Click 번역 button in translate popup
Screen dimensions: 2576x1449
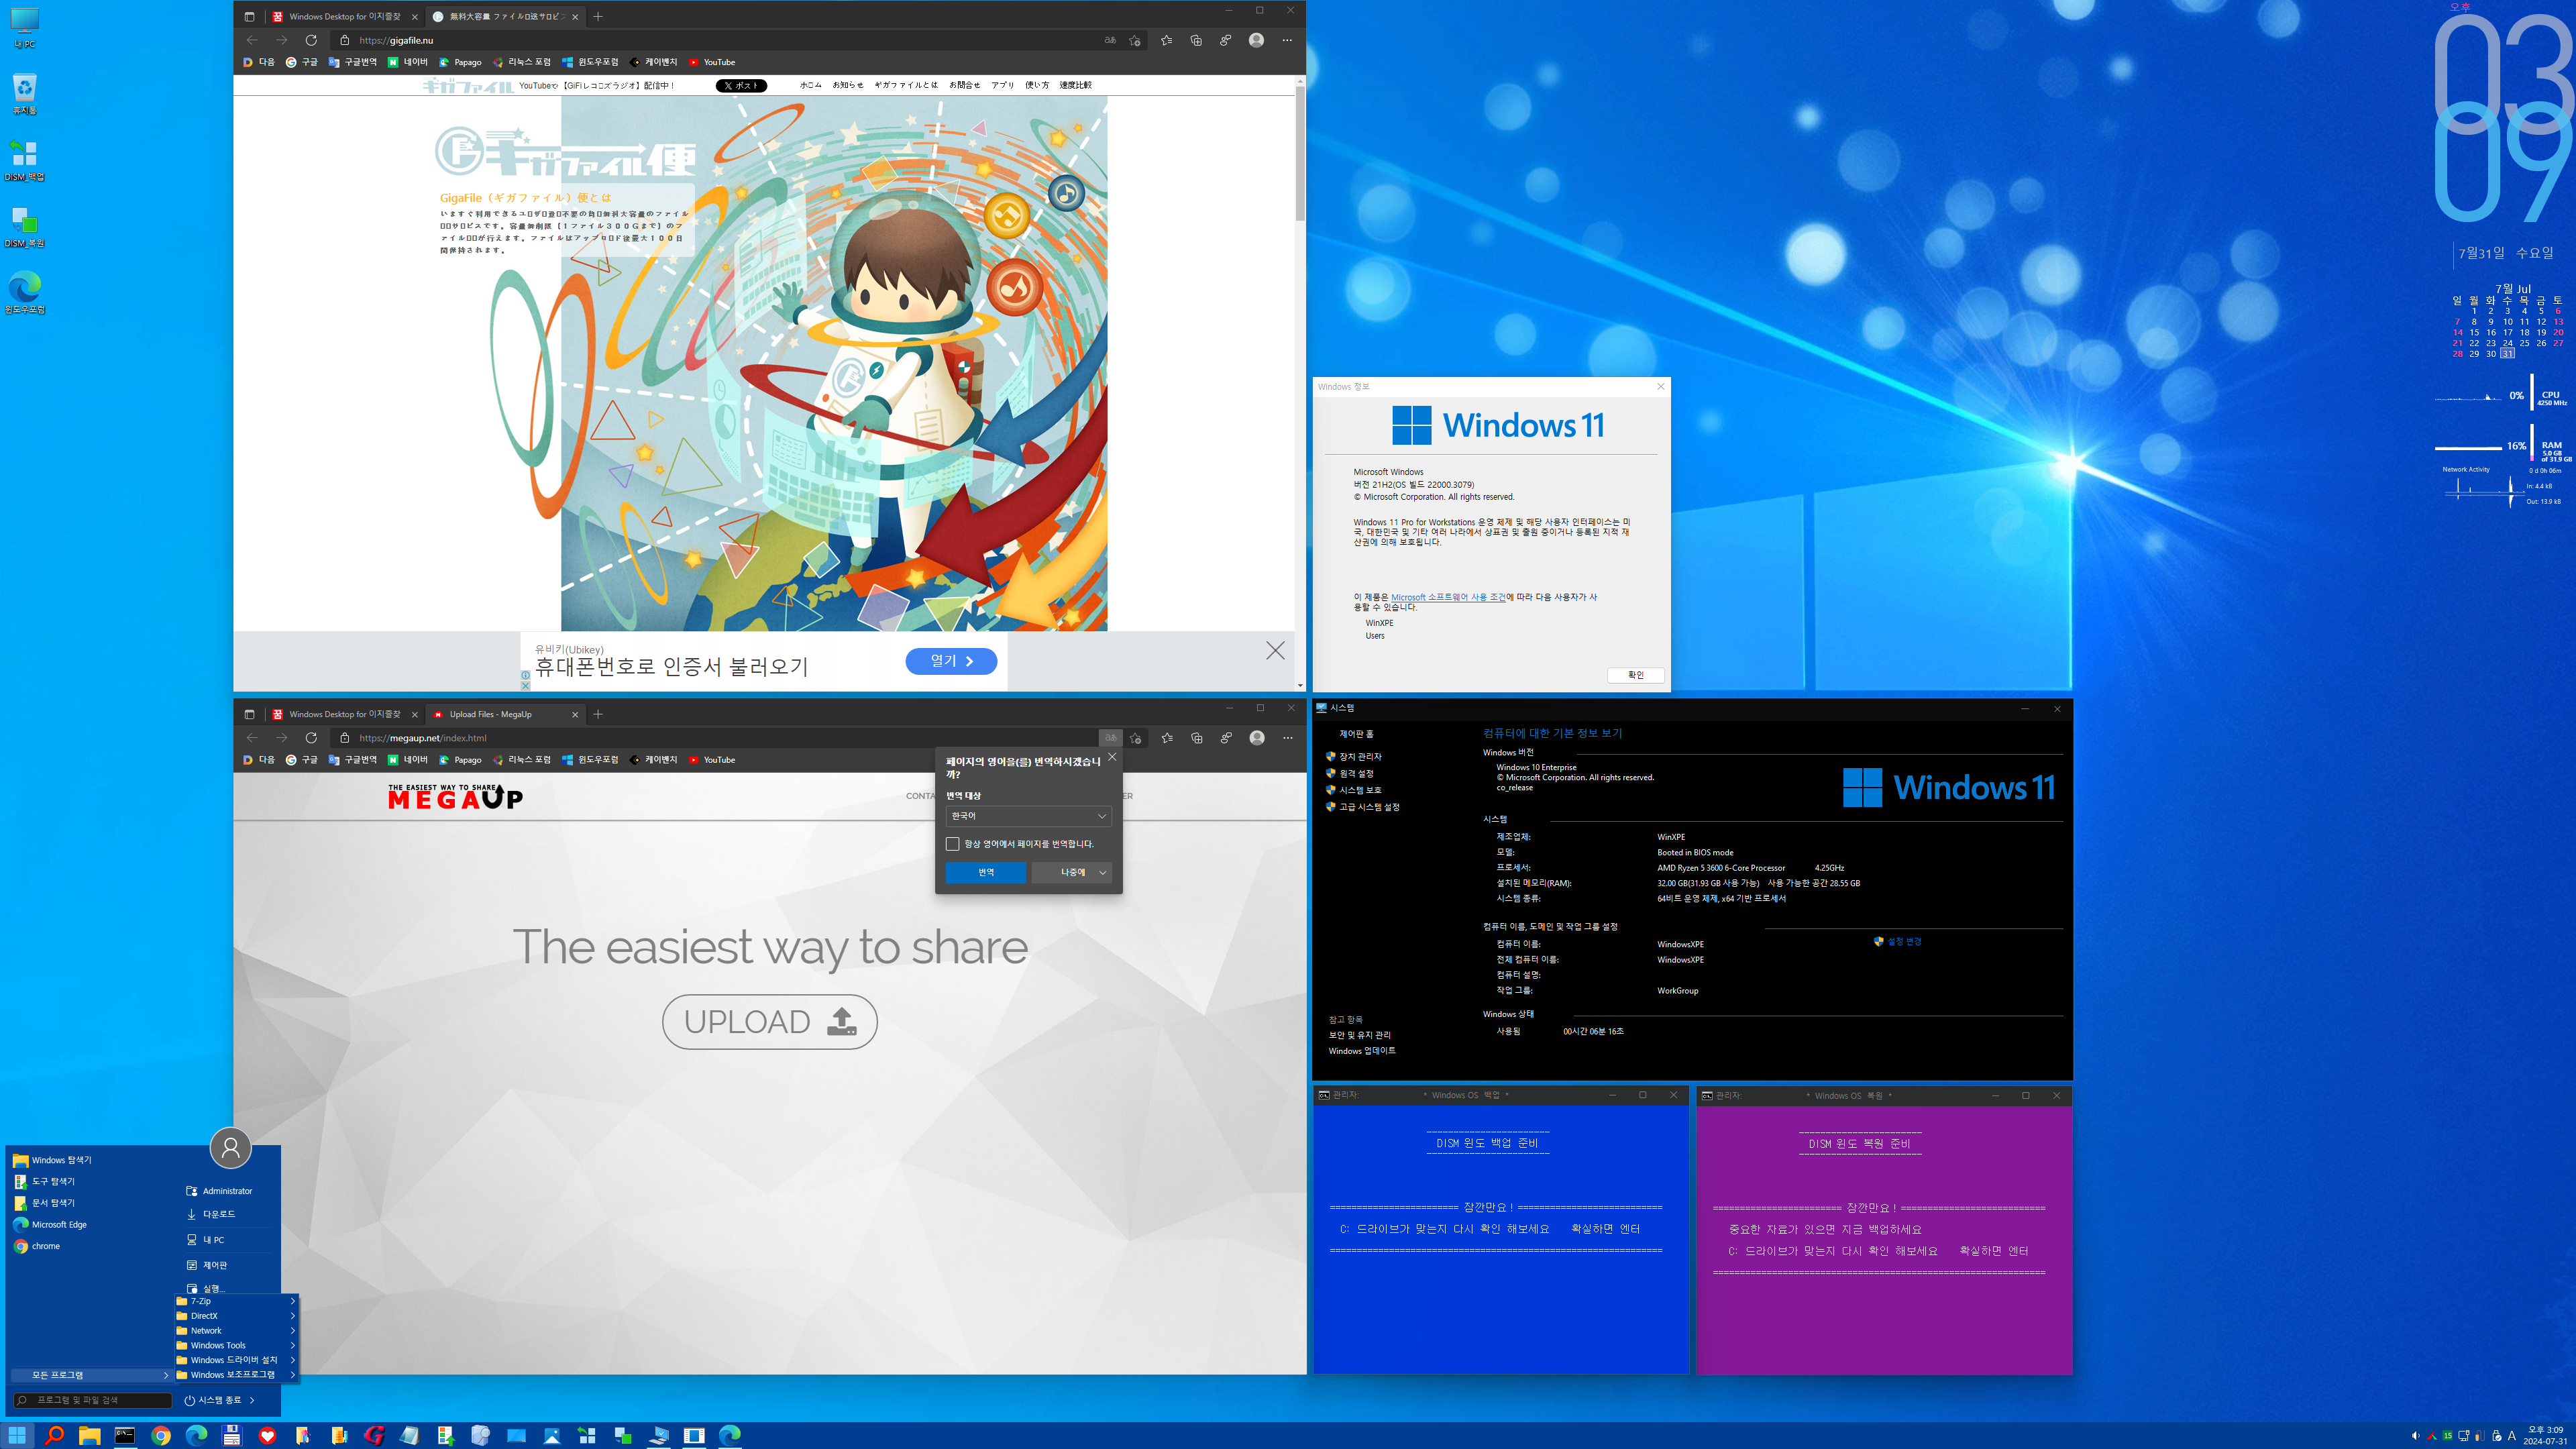click(986, 873)
